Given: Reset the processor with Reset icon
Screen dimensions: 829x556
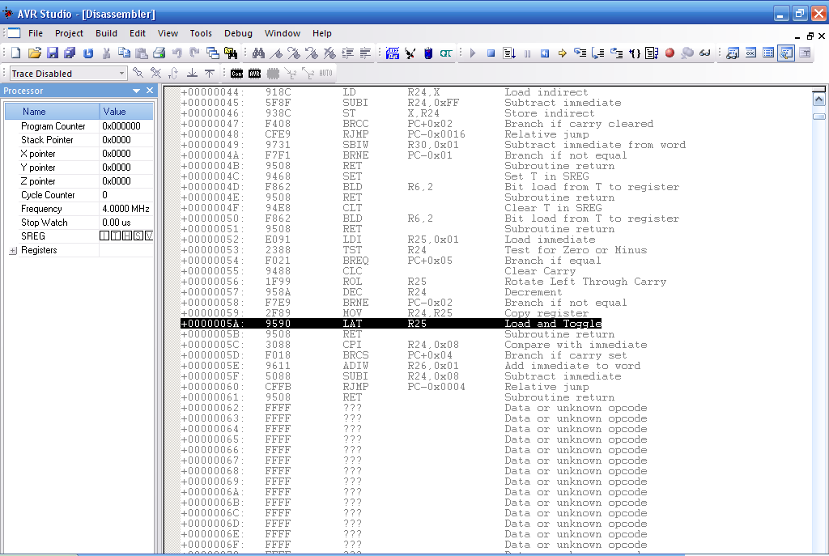Looking at the screenshot, I should coord(545,53).
